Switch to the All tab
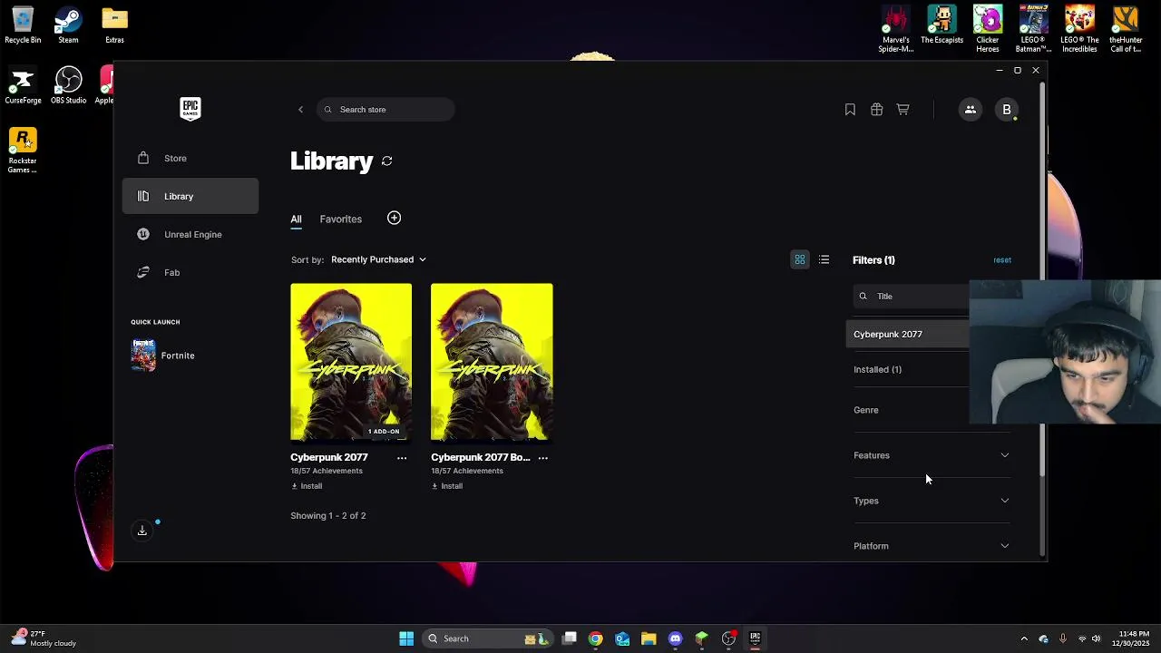 (296, 219)
